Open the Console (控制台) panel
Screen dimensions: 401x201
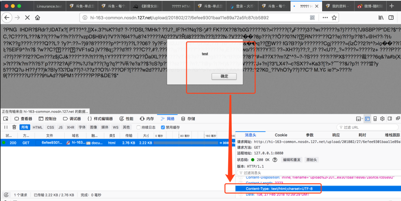coord(48,119)
